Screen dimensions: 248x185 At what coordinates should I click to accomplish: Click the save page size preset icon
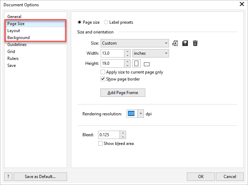(185, 43)
